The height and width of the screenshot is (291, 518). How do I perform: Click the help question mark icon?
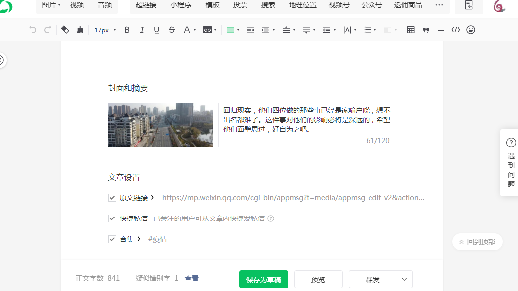[511, 143]
